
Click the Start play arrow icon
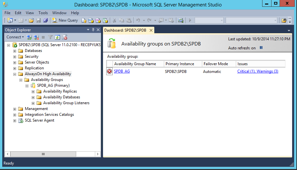tap(190, 20)
